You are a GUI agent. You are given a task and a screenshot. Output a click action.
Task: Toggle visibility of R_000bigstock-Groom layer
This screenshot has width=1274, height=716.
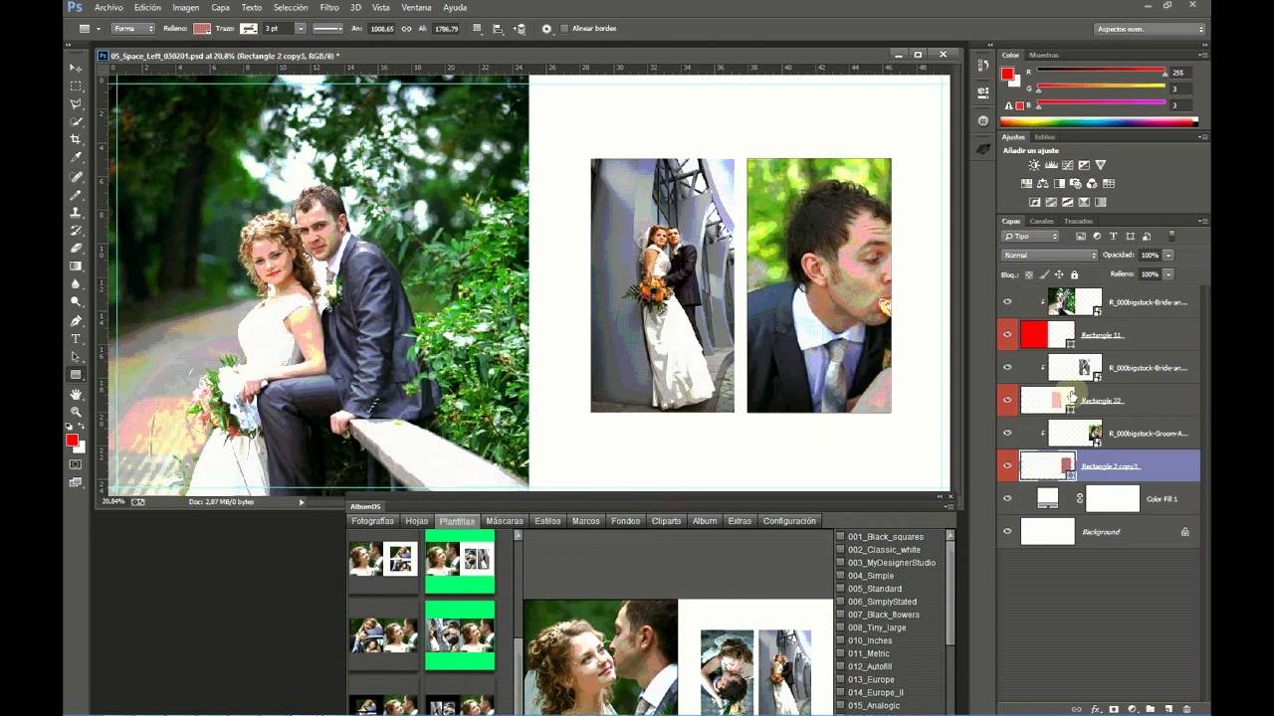point(1007,434)
